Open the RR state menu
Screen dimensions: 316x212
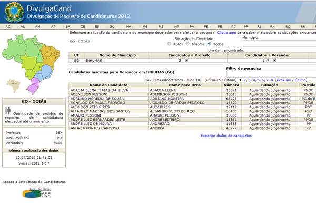pos(303,26)
